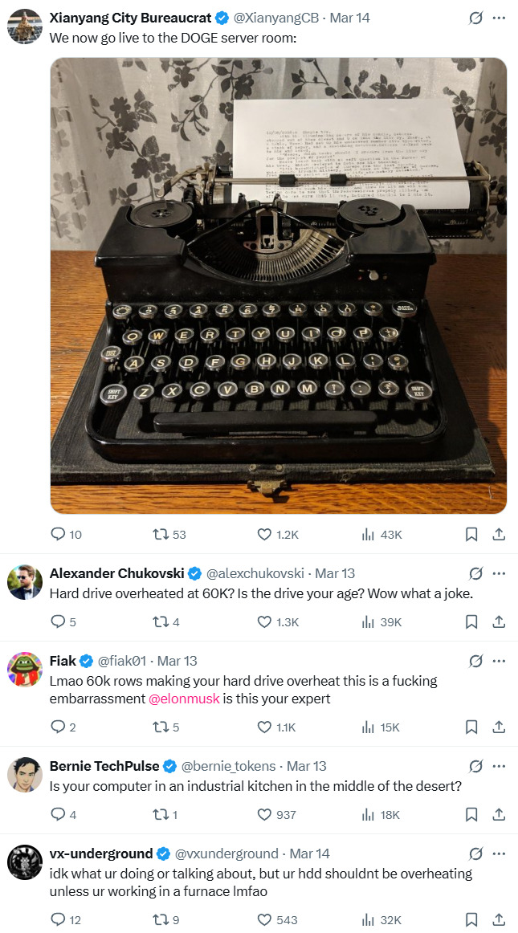Viewport: 518px width, 933px height.
Task: Bookmark Fiak's tweet
Action: click(472, 727)
